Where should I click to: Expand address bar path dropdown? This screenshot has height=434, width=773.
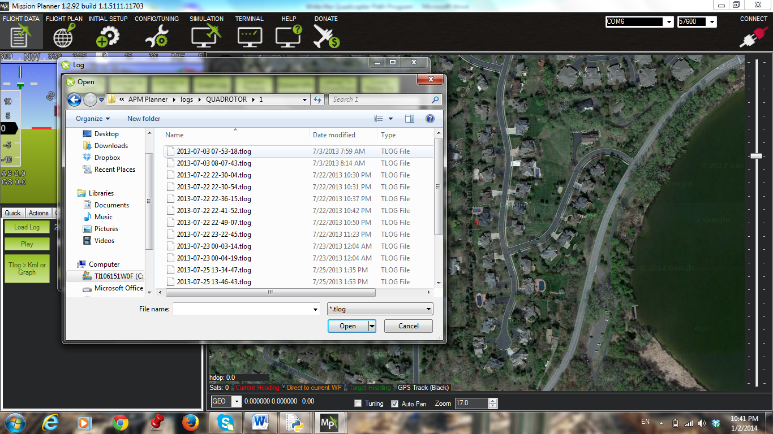(305, 99)
